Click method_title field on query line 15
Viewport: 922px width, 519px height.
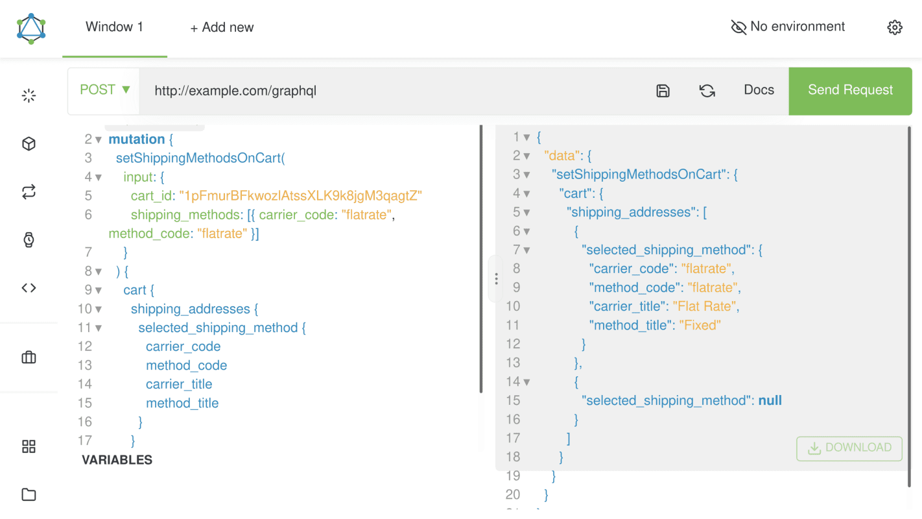pyautogui.click(x=182, y=403)
